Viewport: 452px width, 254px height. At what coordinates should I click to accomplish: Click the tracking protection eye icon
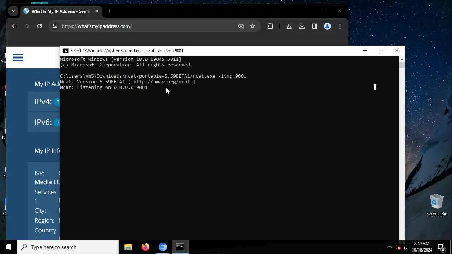pos(241,26)
